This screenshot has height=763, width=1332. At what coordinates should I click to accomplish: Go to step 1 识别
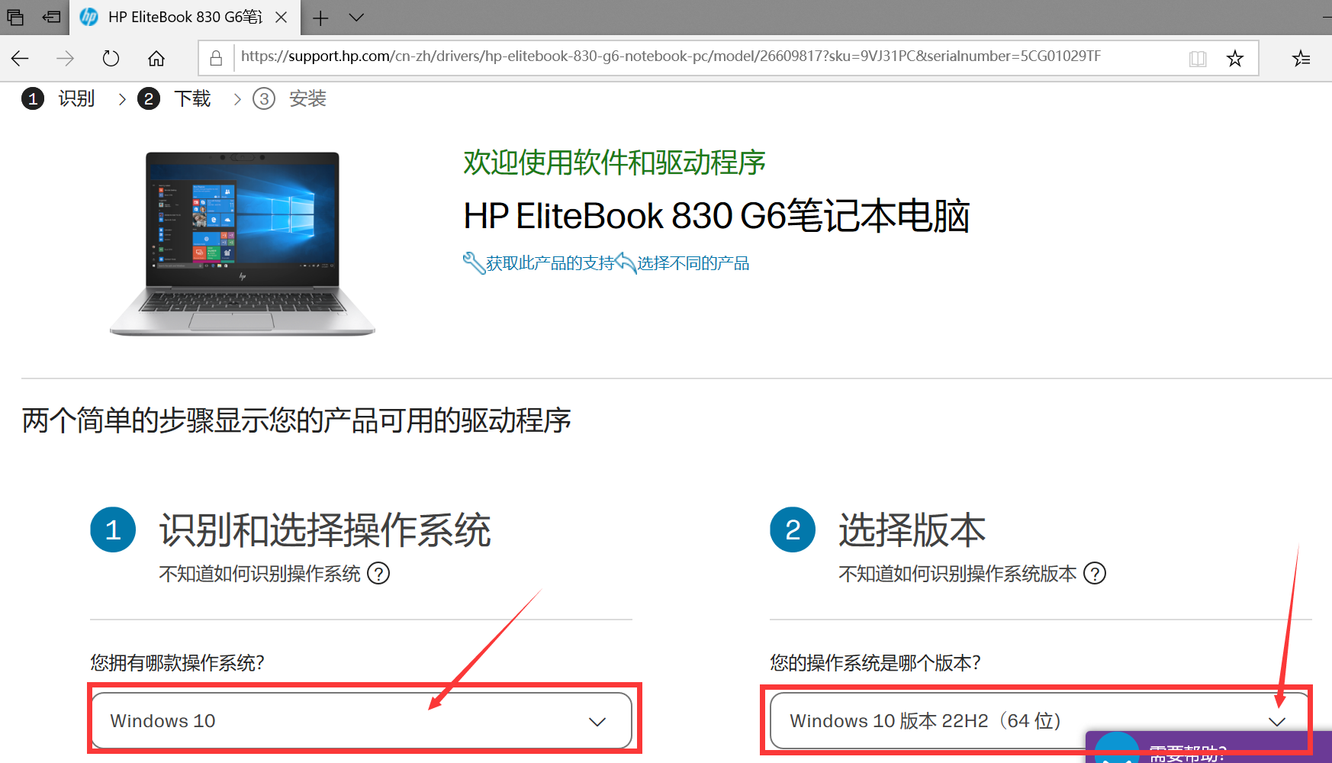click(58, 98)
